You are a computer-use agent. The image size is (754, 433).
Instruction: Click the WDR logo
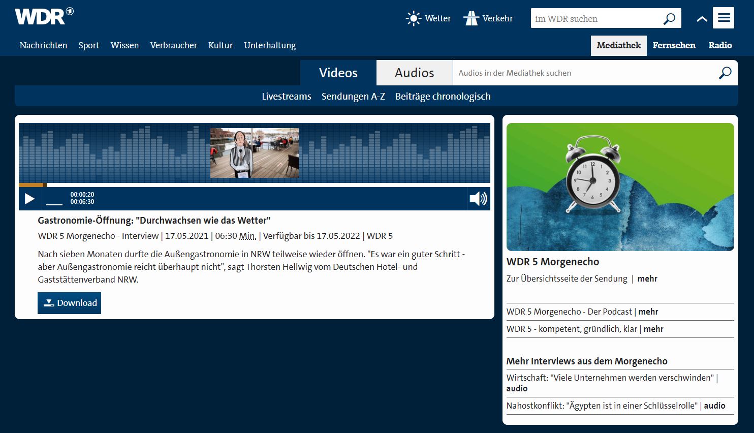pyautogui.click(x=44, y=16)
